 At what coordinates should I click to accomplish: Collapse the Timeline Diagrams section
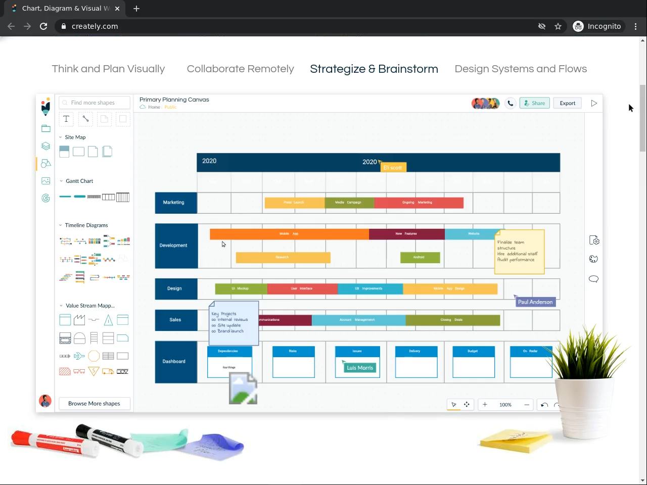(x=60, y=225)
